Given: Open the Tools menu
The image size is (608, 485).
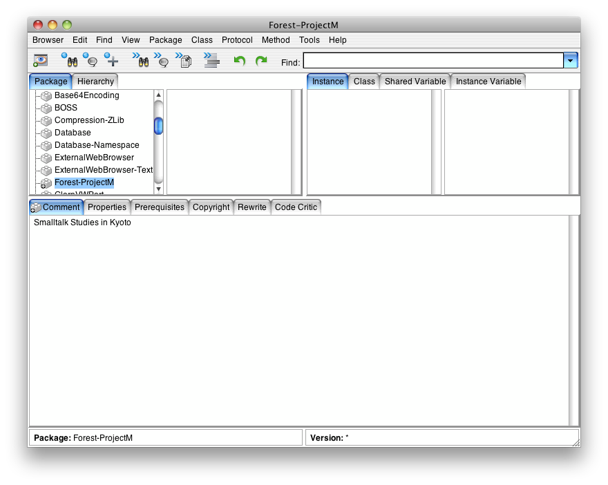Looking at the screenshot, I should coord(310,40).
